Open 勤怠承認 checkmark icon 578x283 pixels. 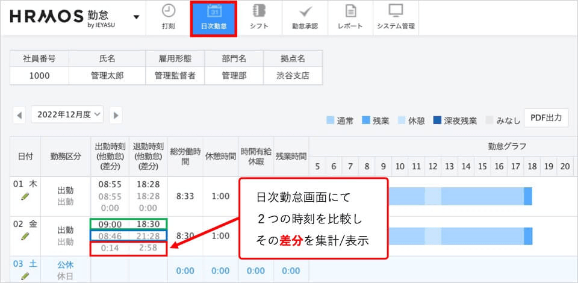pyautogui.click(x=305, y=11)
